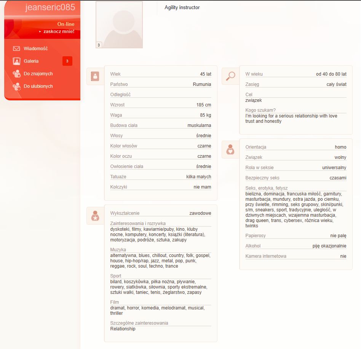Click the magnifier icon beside W wieku

pyautogui.click(x=230, y=76)
